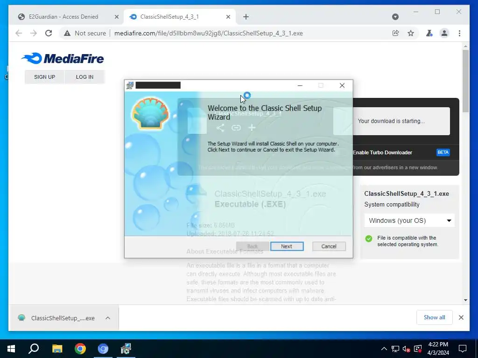Open the Chrome three-dot menu
This screenshot has width=478, height=358.
pyautogui.click(x=459, y=33)
